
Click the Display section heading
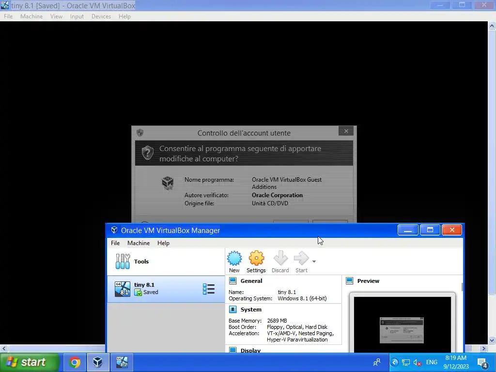(x=250, y=350)
